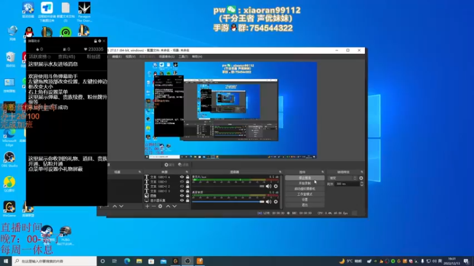This screenshot has width=474, height=266.
Task: Pop out the scenes dock panel
Action: pos(140,172)
